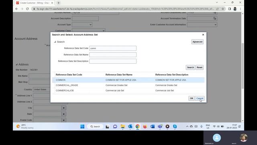Click the Search button in dialog
This screenshot has width=257, height=145.
tap(190, 67)
